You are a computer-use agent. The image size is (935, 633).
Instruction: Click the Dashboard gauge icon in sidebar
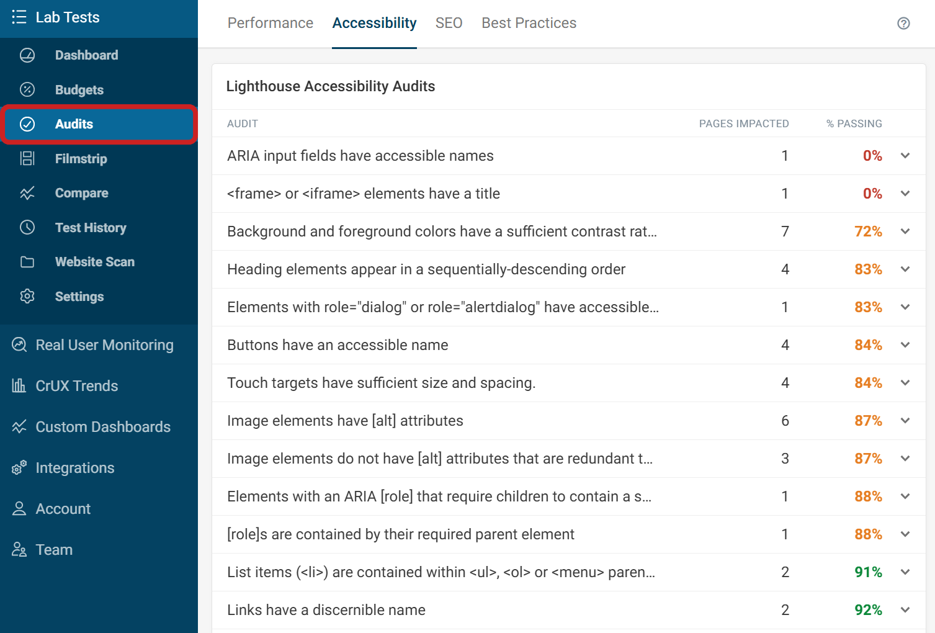[27, 55]
